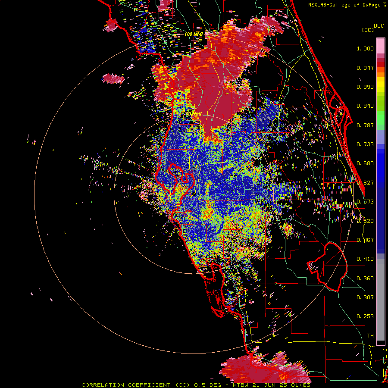Pick the gray segment near 0.307
The width and height of the screenshot is (388, 388).
coord(381,300)
